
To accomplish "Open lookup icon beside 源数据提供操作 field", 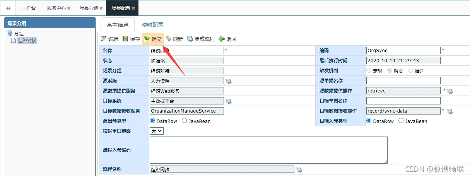I will [x=450, y=91].
